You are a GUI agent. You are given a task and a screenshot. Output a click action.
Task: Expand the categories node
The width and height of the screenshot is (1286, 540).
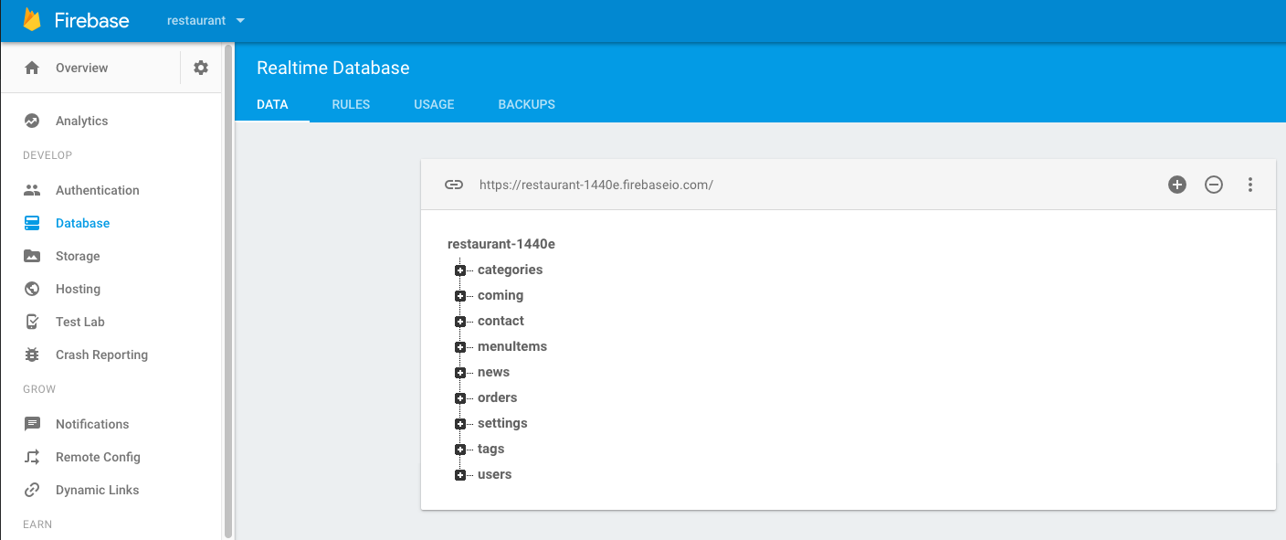tap(460, 270)
